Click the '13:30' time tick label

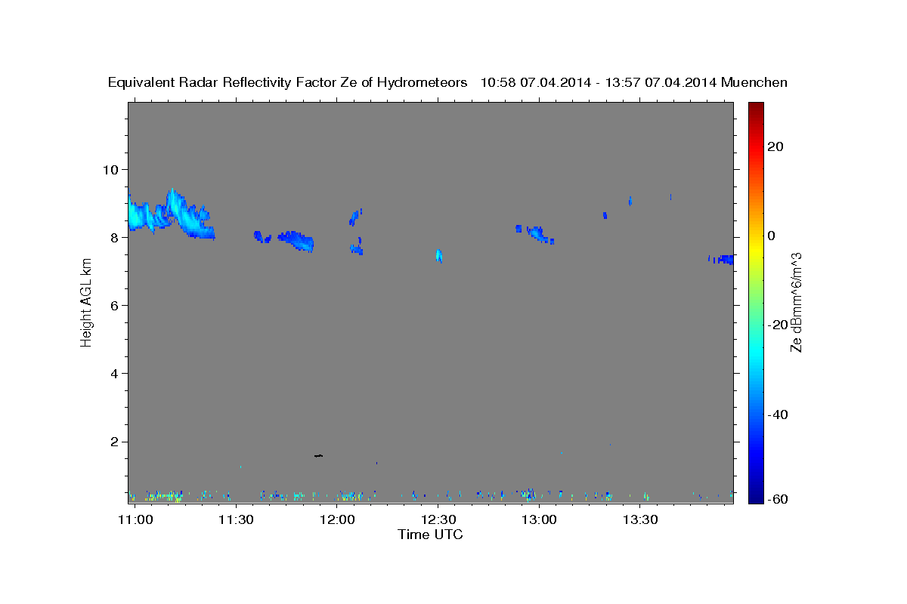pyautogui.click(x=640, y=520)
